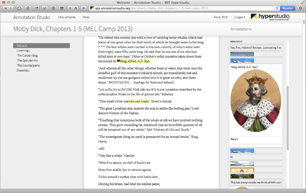Click the Annotations panel heading

[x=241, y=29]
